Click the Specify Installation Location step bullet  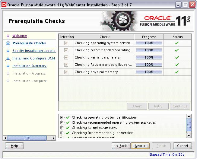click(8, 51)
